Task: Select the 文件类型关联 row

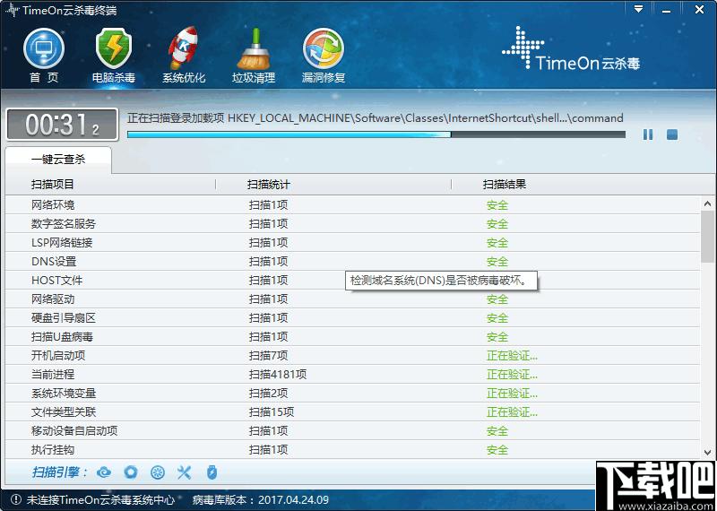Action: [x=352, y=412]
